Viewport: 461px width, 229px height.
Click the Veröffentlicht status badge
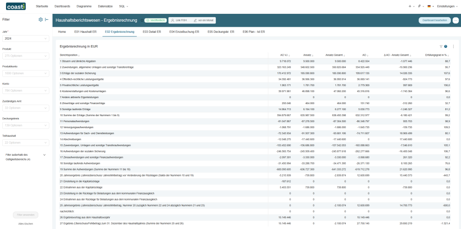(x=156, y=20)
